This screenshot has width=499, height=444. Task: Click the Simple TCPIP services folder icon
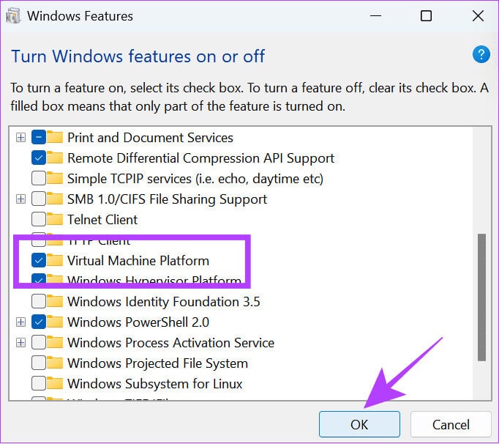pos(55,178)
